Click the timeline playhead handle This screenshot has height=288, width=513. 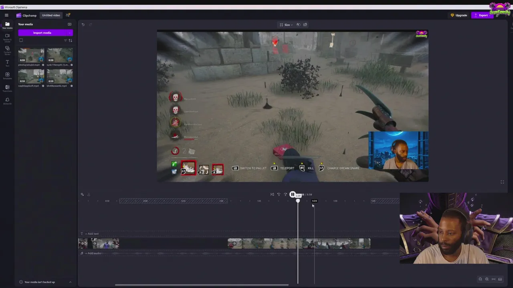[298, 200]
